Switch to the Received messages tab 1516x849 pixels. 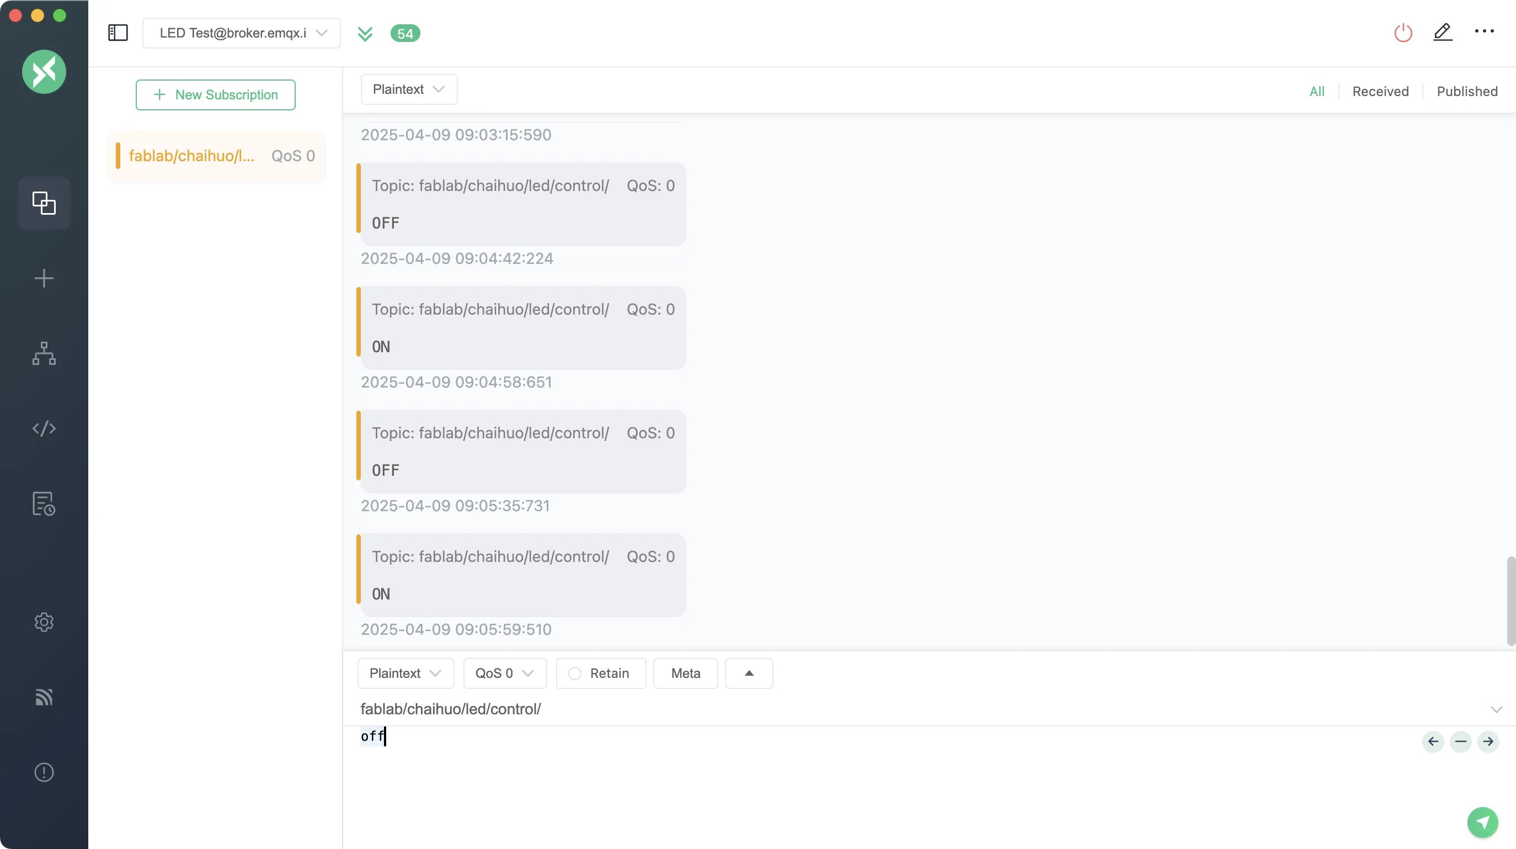coord(1380,91)
